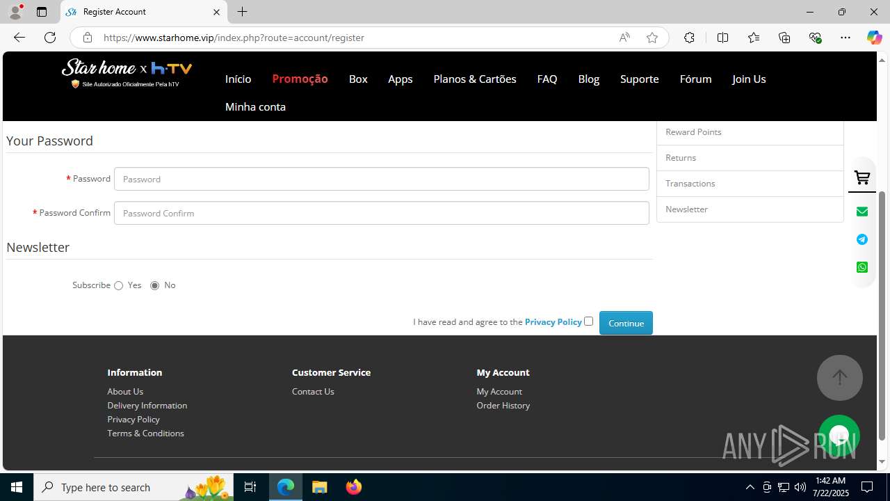Click the Continue button
Image resolution: width=890 pixels, height=501 pixels.
626,323
